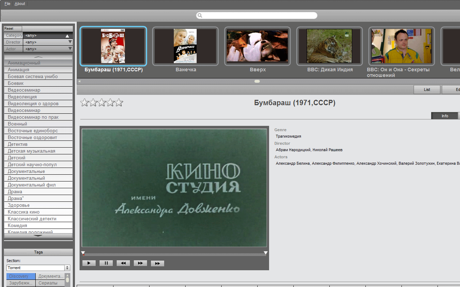The image size is (460, 287).
Task: Choose Видеолекция in genre list
Action: (x=38, y=97)
